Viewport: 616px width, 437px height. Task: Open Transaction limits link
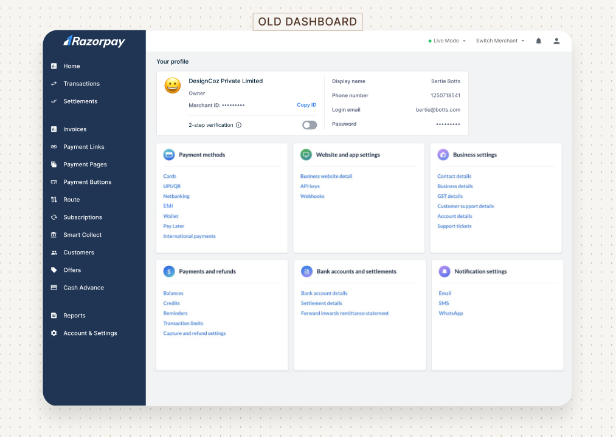[183, 324]
